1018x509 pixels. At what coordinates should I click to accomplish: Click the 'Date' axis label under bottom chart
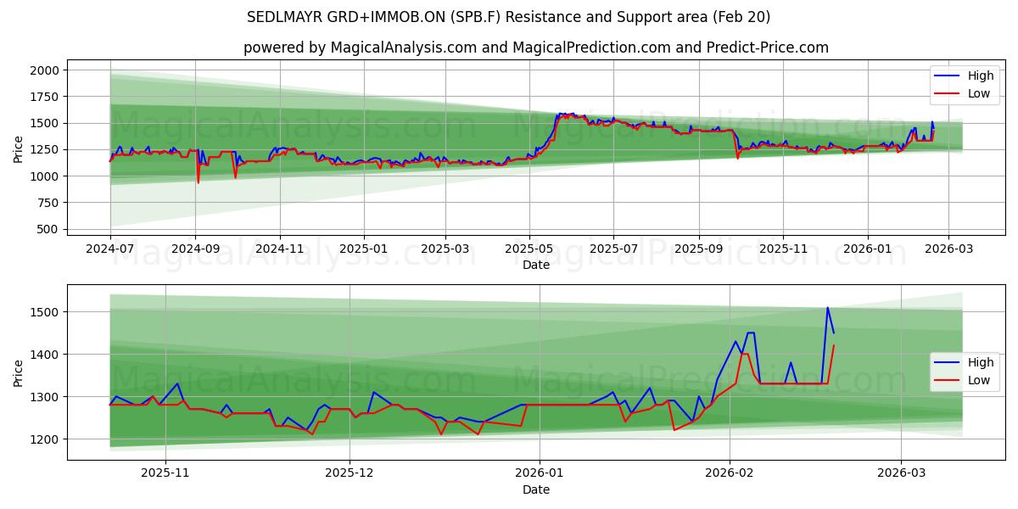536,489
